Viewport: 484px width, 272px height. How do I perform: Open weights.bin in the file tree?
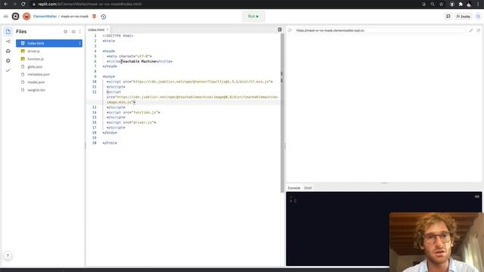[x=36, y=90]
